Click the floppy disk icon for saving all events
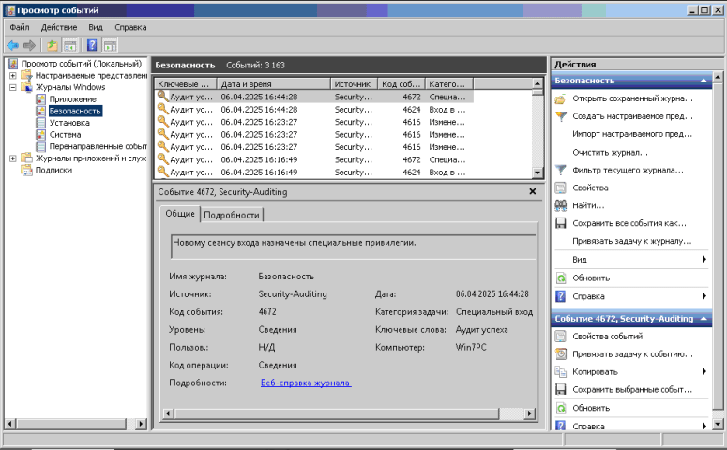Screen dimensions: 727x450 coord(561,223)
